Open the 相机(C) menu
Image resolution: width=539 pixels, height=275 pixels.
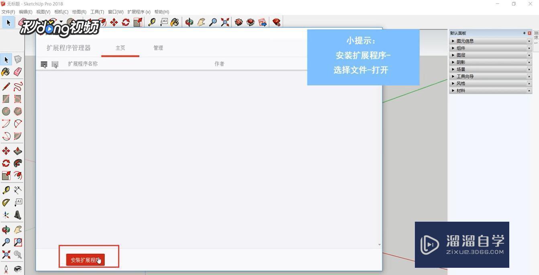coord(61,12)
